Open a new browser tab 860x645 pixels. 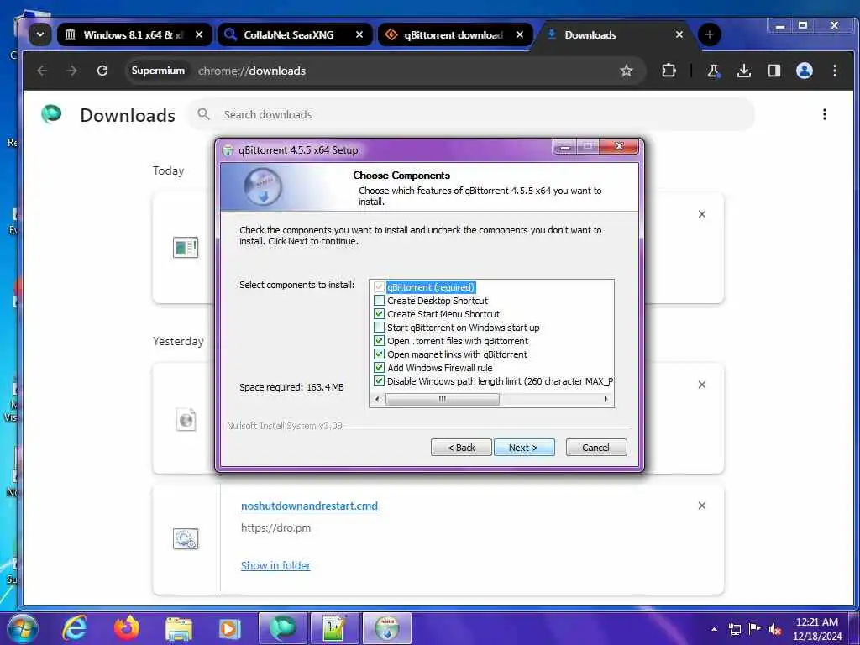click(x=709, y=34)
